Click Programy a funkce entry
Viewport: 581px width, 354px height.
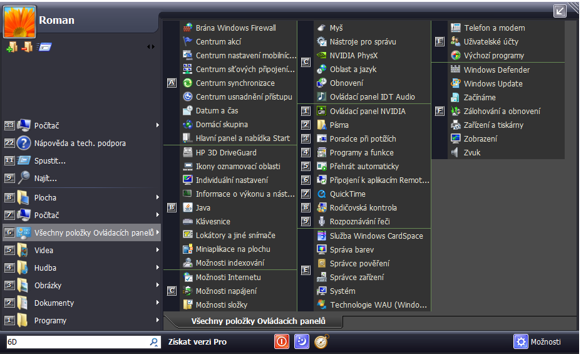(373, 152)
